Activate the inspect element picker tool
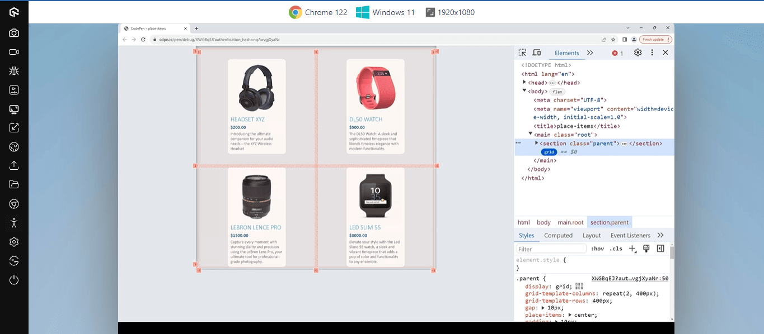The image size is (764, 334). [x=522, y=53]
